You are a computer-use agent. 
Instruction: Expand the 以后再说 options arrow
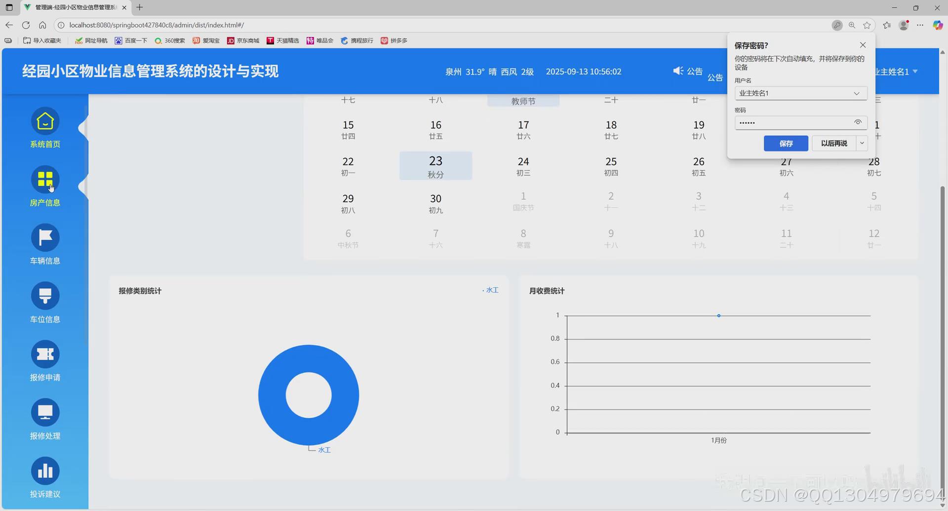pos(862,143)
